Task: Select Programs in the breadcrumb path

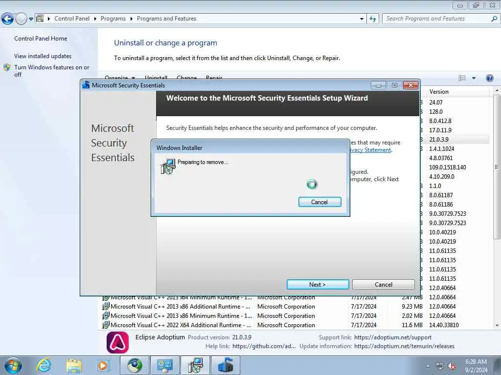Action: pos(113,19)
